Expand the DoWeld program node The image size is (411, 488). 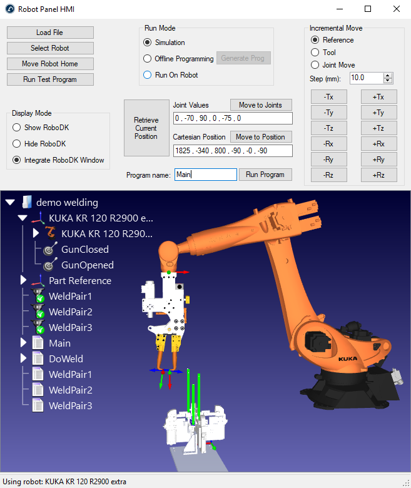click(x=24, y=358)
